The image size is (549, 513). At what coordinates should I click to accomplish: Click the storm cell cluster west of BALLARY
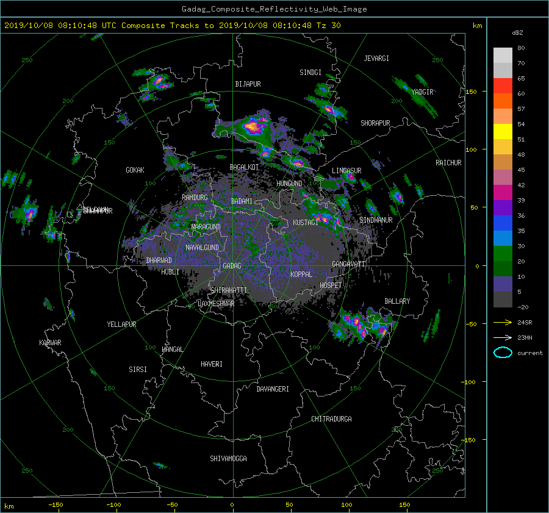click(x=362, y=326)
